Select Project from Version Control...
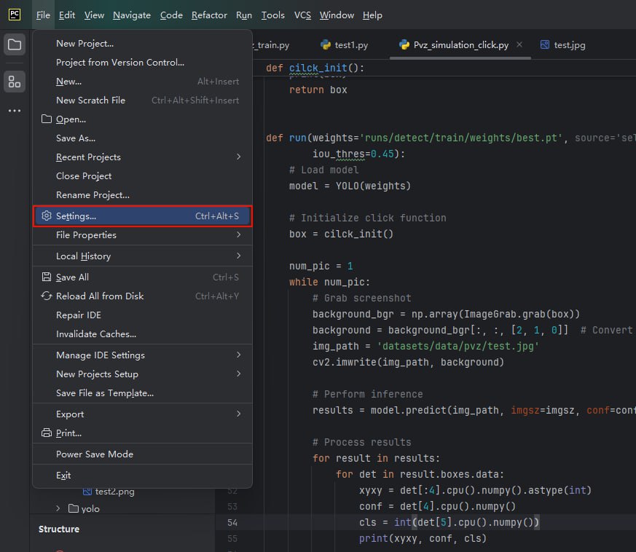 click(142, 62)
